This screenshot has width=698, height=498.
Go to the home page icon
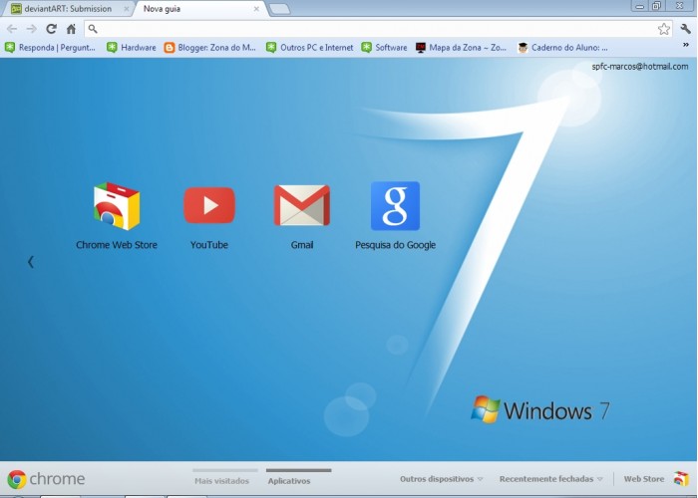[x=71, y=29]
